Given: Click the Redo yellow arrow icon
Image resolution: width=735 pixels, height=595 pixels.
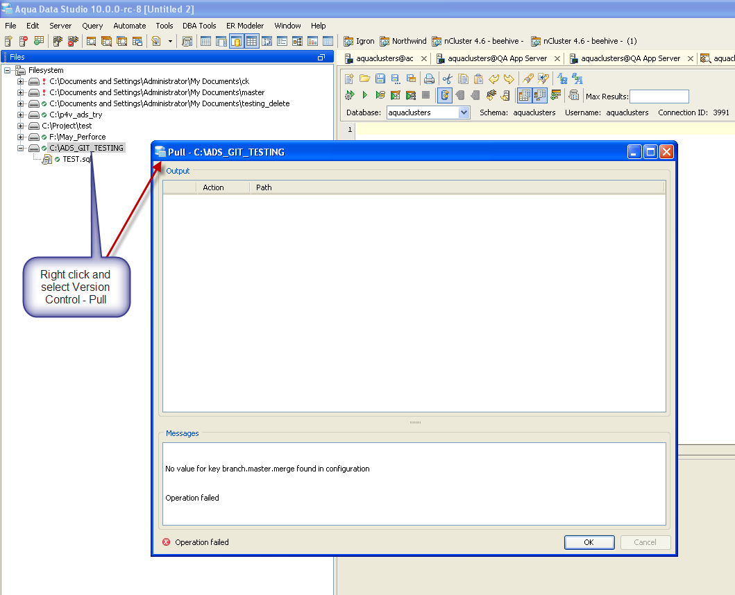Looking at the screenshot, I should [x=509, y=78].
